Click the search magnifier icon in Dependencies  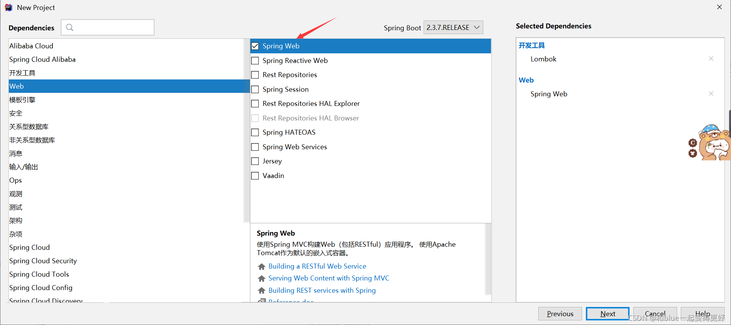coord(69,27)
